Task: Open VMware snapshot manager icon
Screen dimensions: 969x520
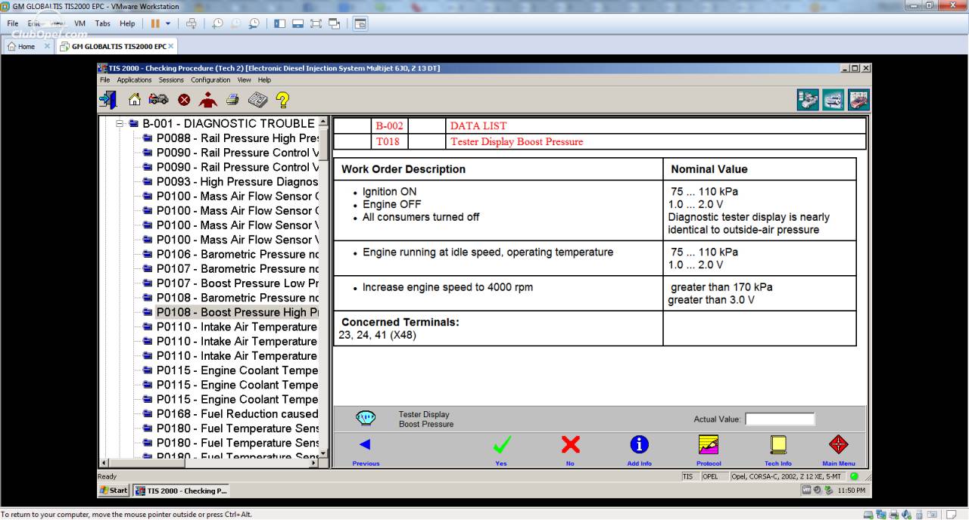Action: click(x=254, y=23)
